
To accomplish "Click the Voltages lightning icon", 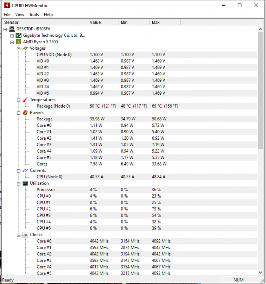I will point(25,48).
